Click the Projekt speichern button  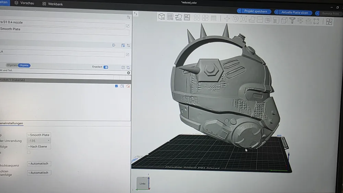[256, 11]
